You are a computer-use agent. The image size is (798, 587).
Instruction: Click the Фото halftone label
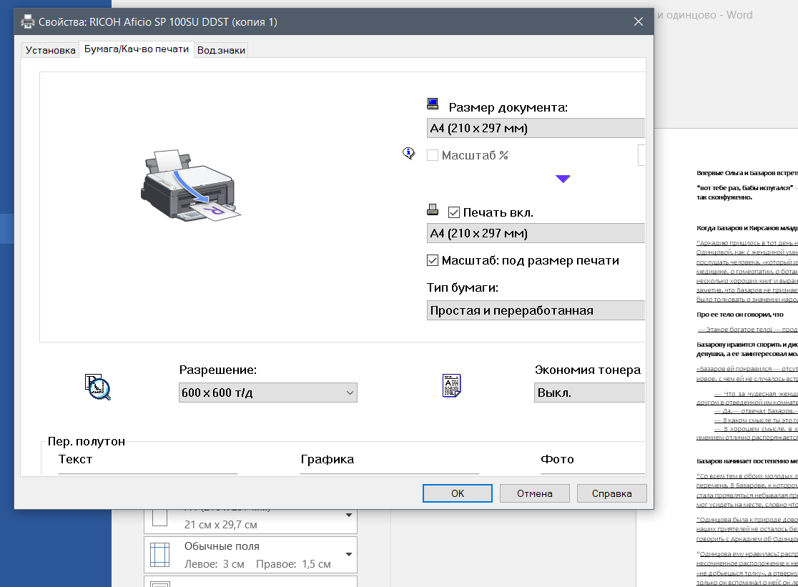[x=557, y=459]
